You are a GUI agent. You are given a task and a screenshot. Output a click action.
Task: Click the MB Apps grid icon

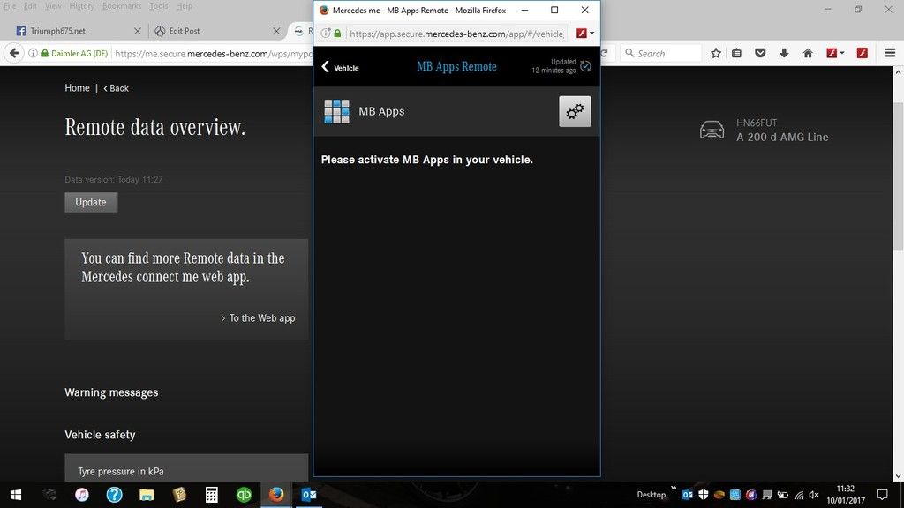tap(336, 111)
